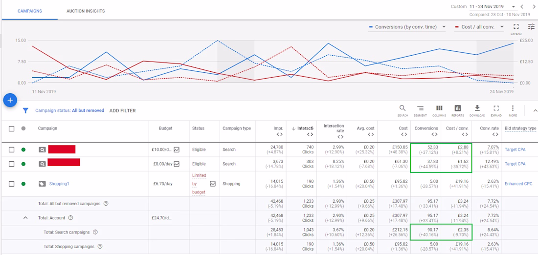Switch to the Campaigns tab
This screenshot has width=538, height=255.
[x=30, y=11]
